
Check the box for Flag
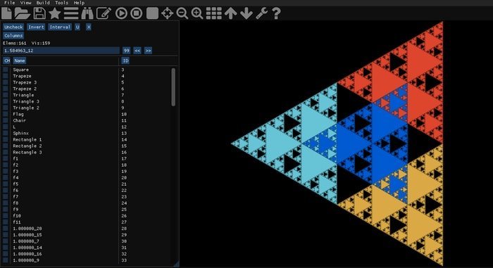[6, 114]
